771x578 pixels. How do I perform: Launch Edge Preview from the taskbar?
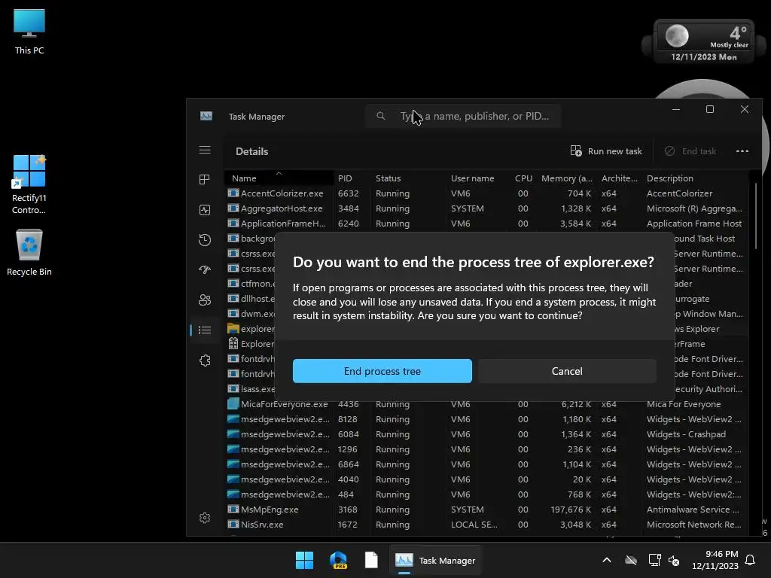338,560
